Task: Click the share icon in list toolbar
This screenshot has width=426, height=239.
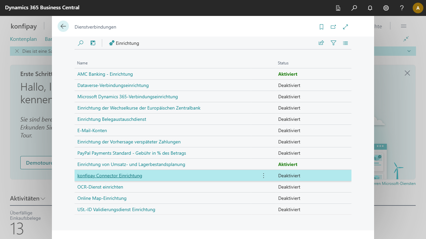Action: 321,43
